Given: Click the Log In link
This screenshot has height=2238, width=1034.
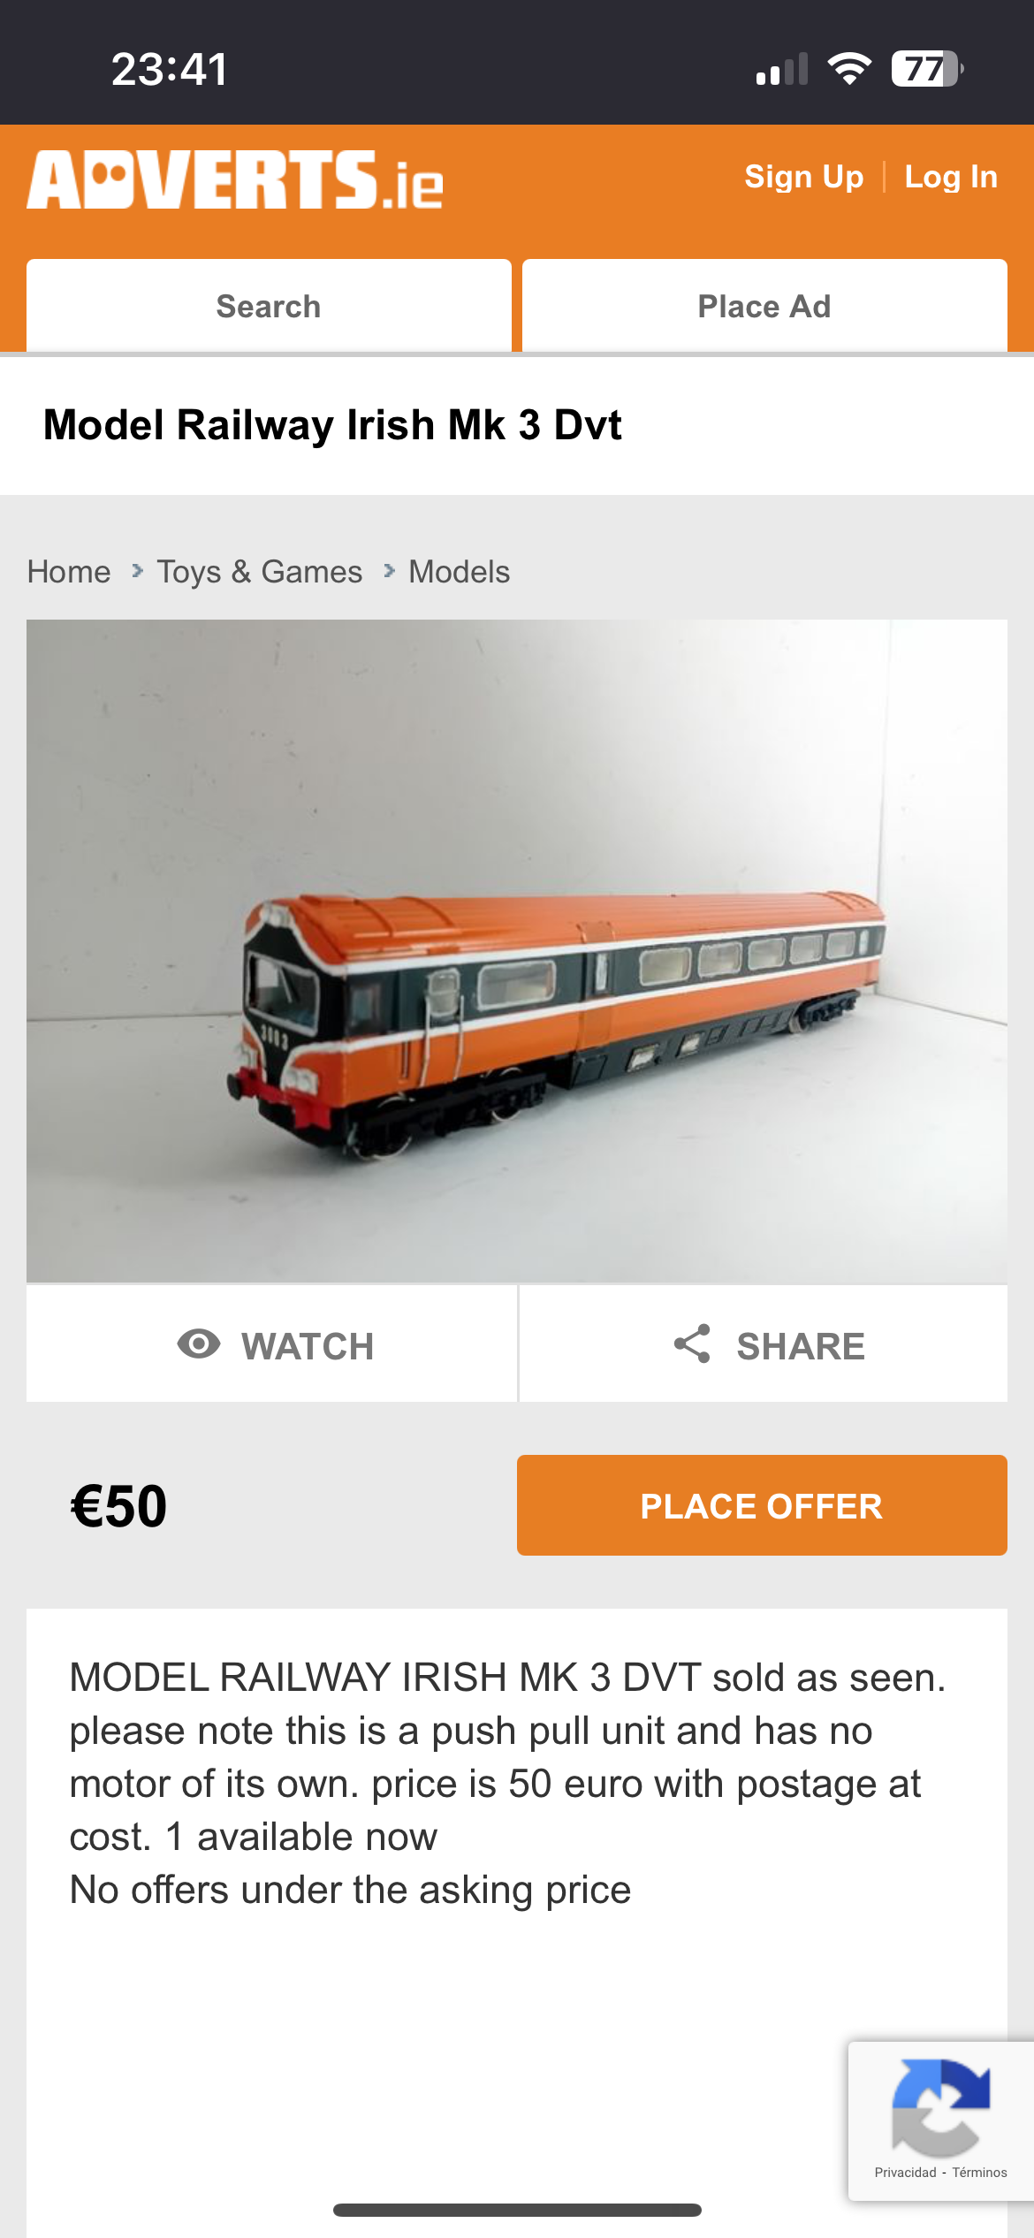Looking at the screenshot, I should (x=951, y=177).
